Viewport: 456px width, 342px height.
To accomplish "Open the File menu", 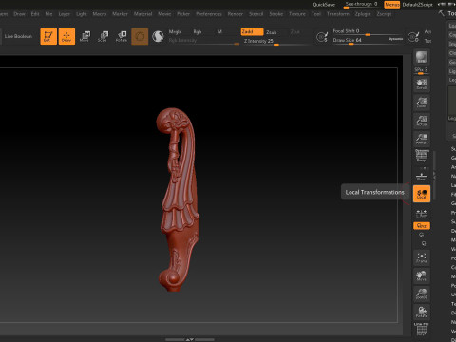I will click(48, 14).
